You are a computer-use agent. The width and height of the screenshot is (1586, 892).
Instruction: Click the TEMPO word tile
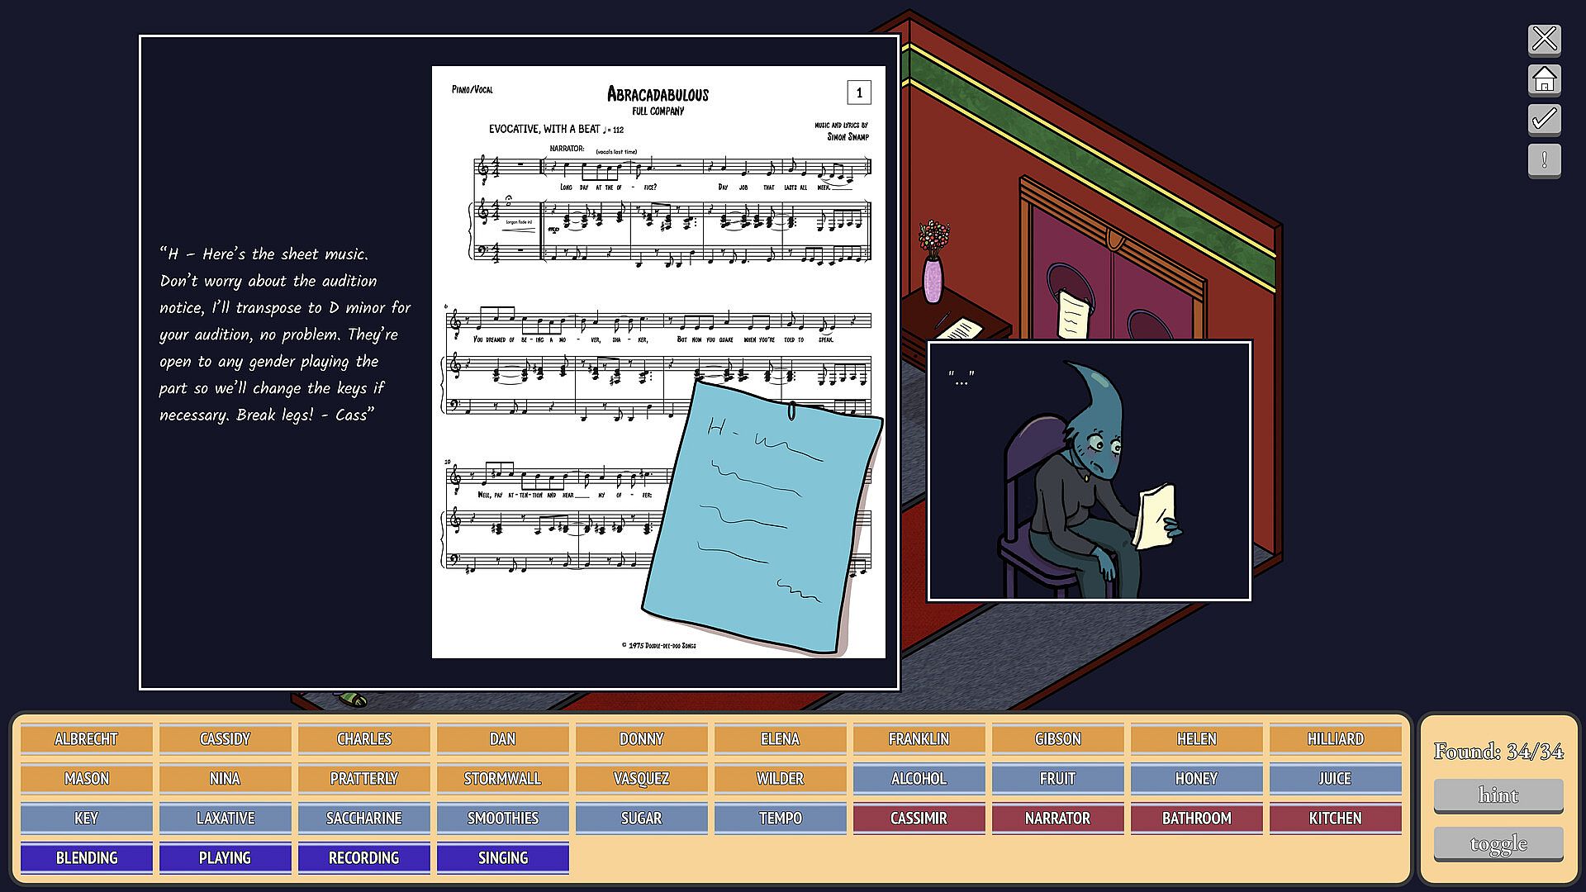click(x=780, y=818)
